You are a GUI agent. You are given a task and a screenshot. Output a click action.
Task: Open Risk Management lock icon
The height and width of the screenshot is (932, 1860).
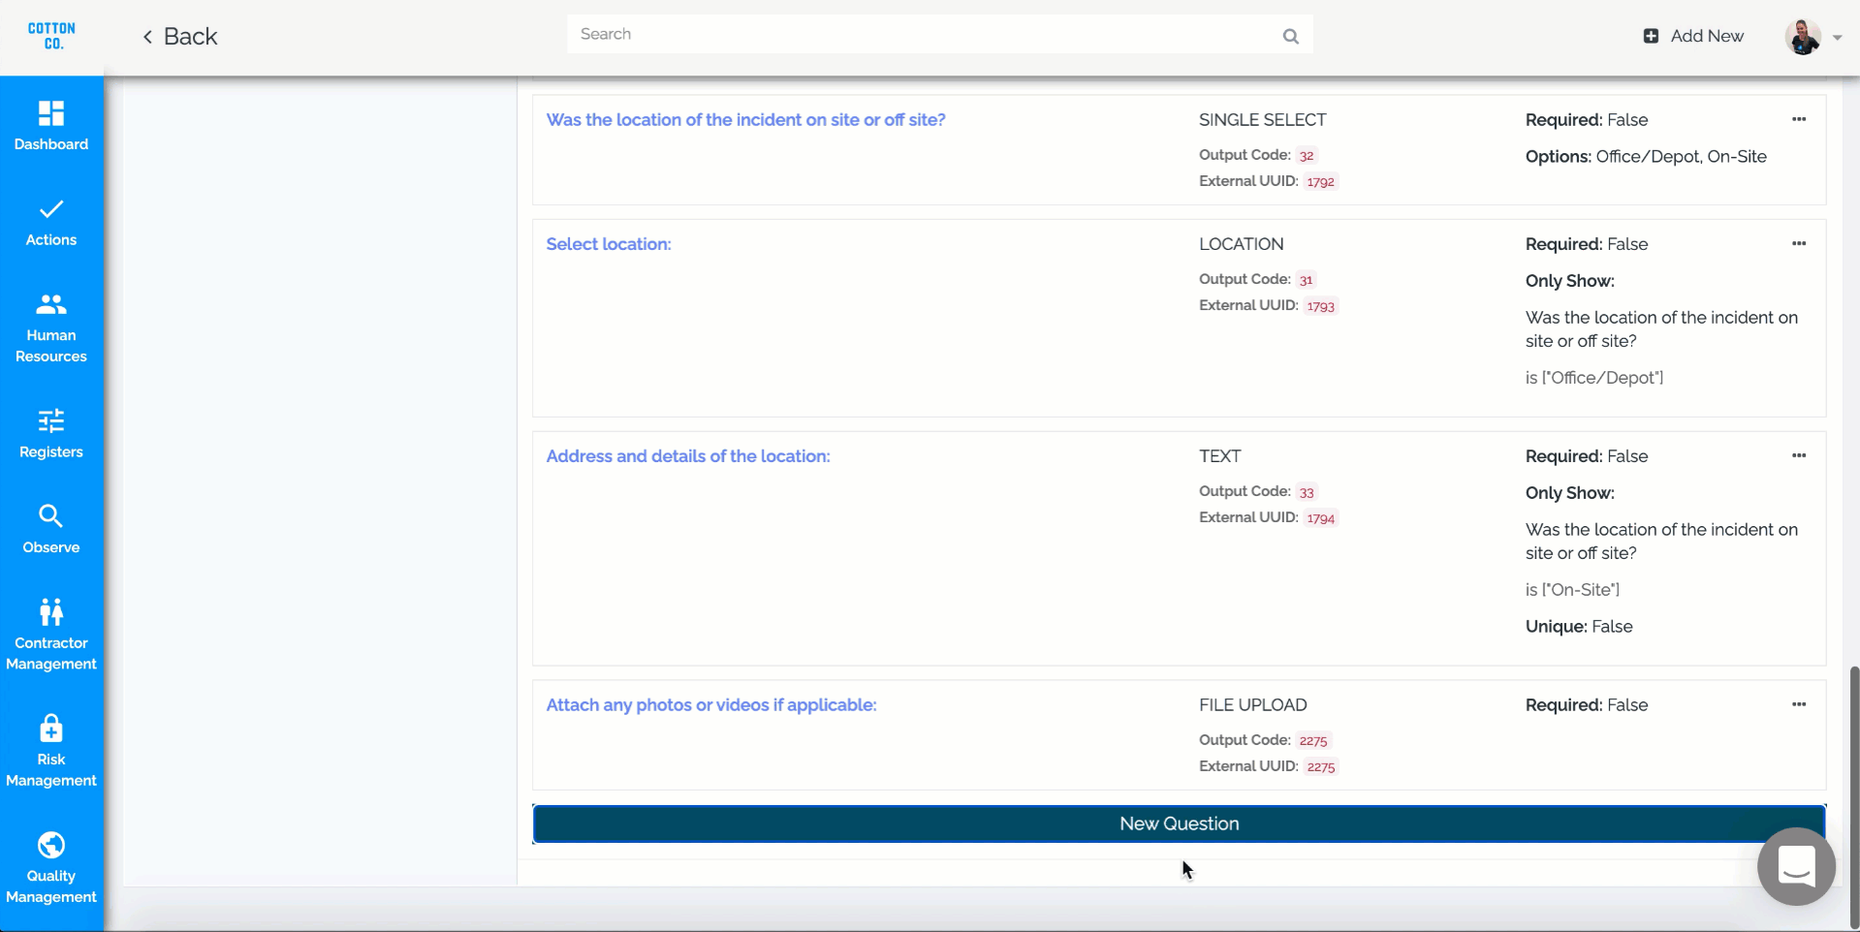click(51, 729)
